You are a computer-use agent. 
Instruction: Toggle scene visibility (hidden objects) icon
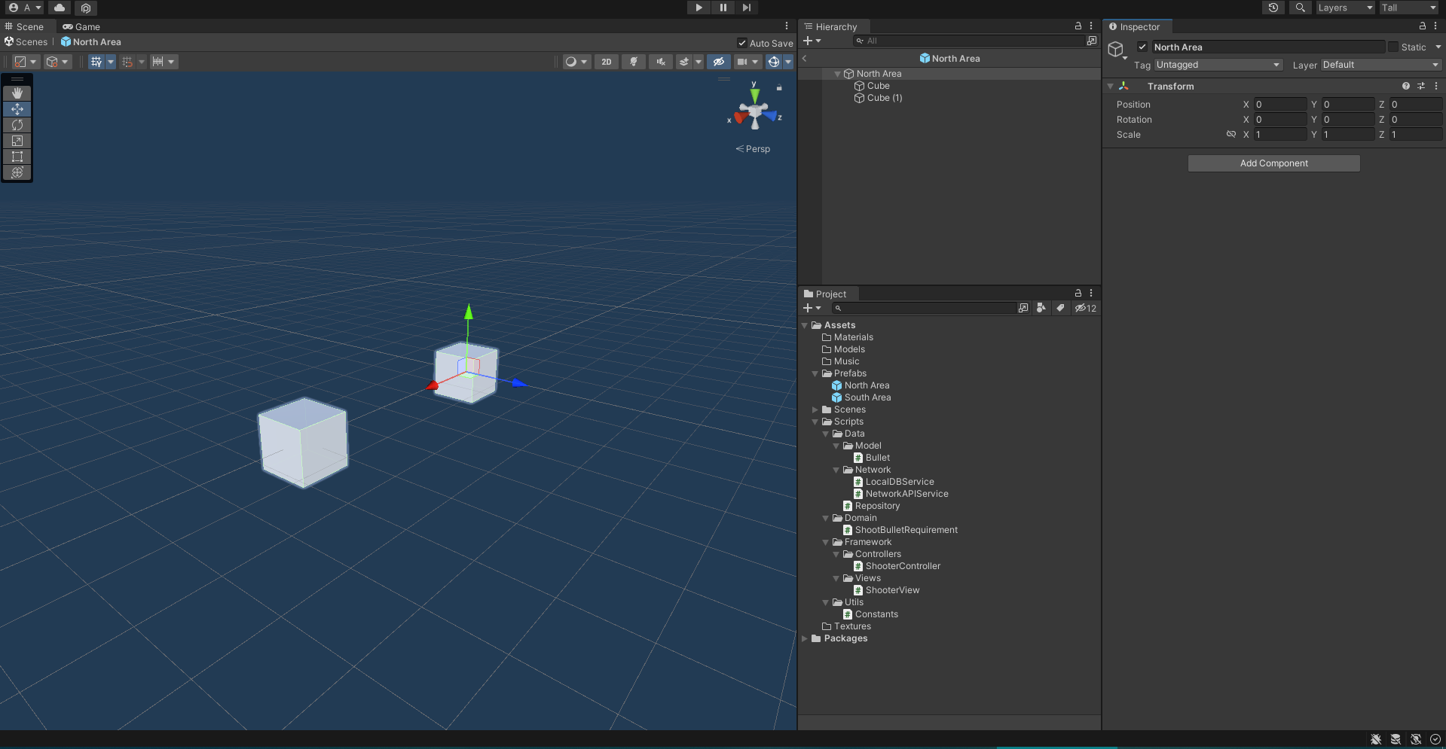point(719,62)
